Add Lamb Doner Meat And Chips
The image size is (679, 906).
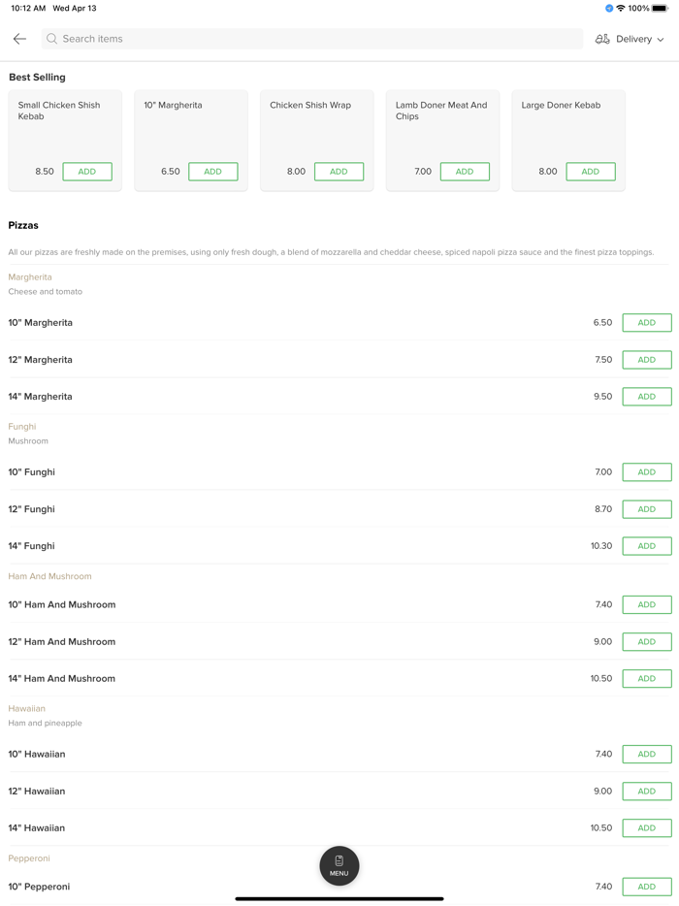(465, 172)
